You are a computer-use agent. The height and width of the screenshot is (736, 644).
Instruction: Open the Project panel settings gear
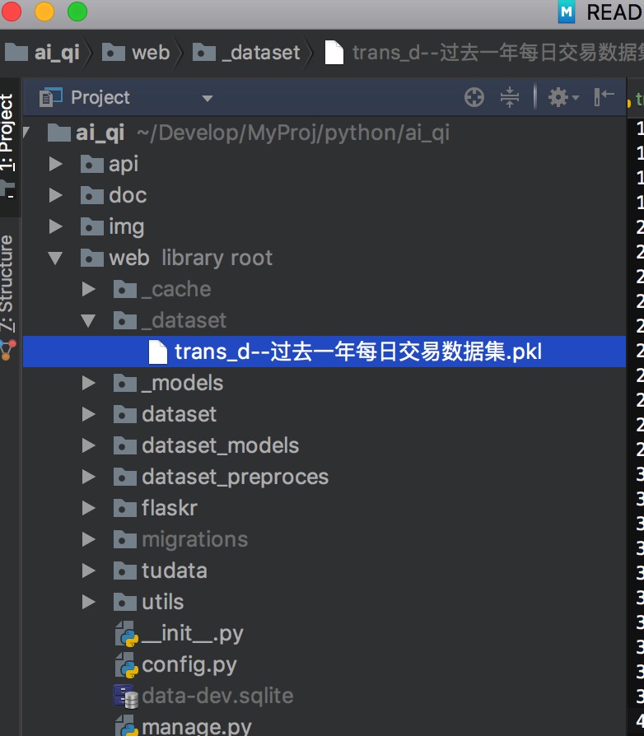[563, 98]
